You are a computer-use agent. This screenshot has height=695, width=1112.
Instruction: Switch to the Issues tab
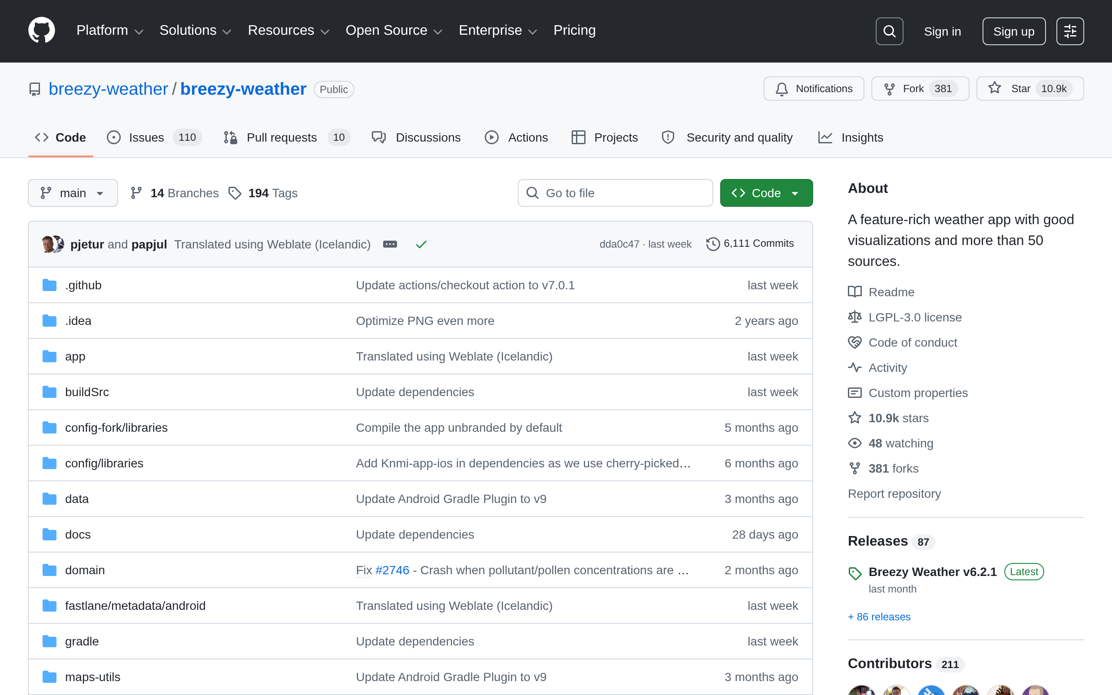[153, 137]
